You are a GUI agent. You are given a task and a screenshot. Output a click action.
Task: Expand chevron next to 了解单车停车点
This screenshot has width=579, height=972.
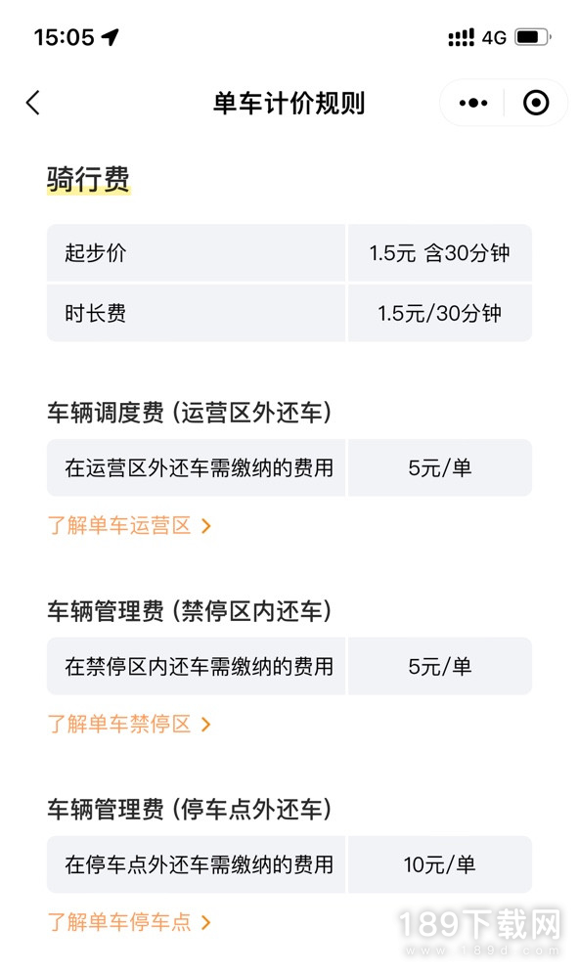[x=206, y=922]
